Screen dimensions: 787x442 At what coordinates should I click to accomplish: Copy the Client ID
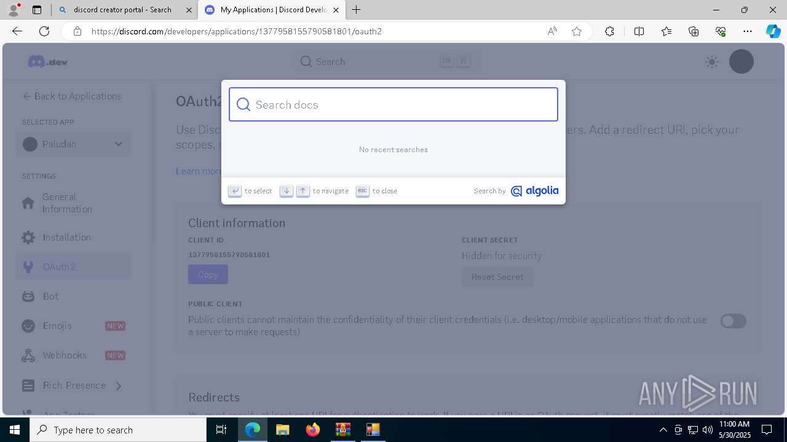208,274
